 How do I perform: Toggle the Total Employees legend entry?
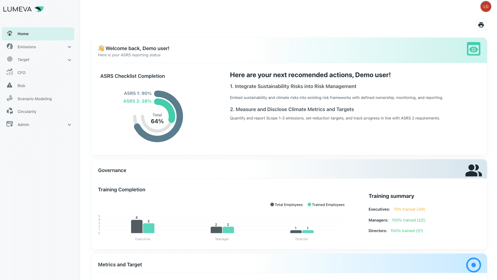coord(286,204)
